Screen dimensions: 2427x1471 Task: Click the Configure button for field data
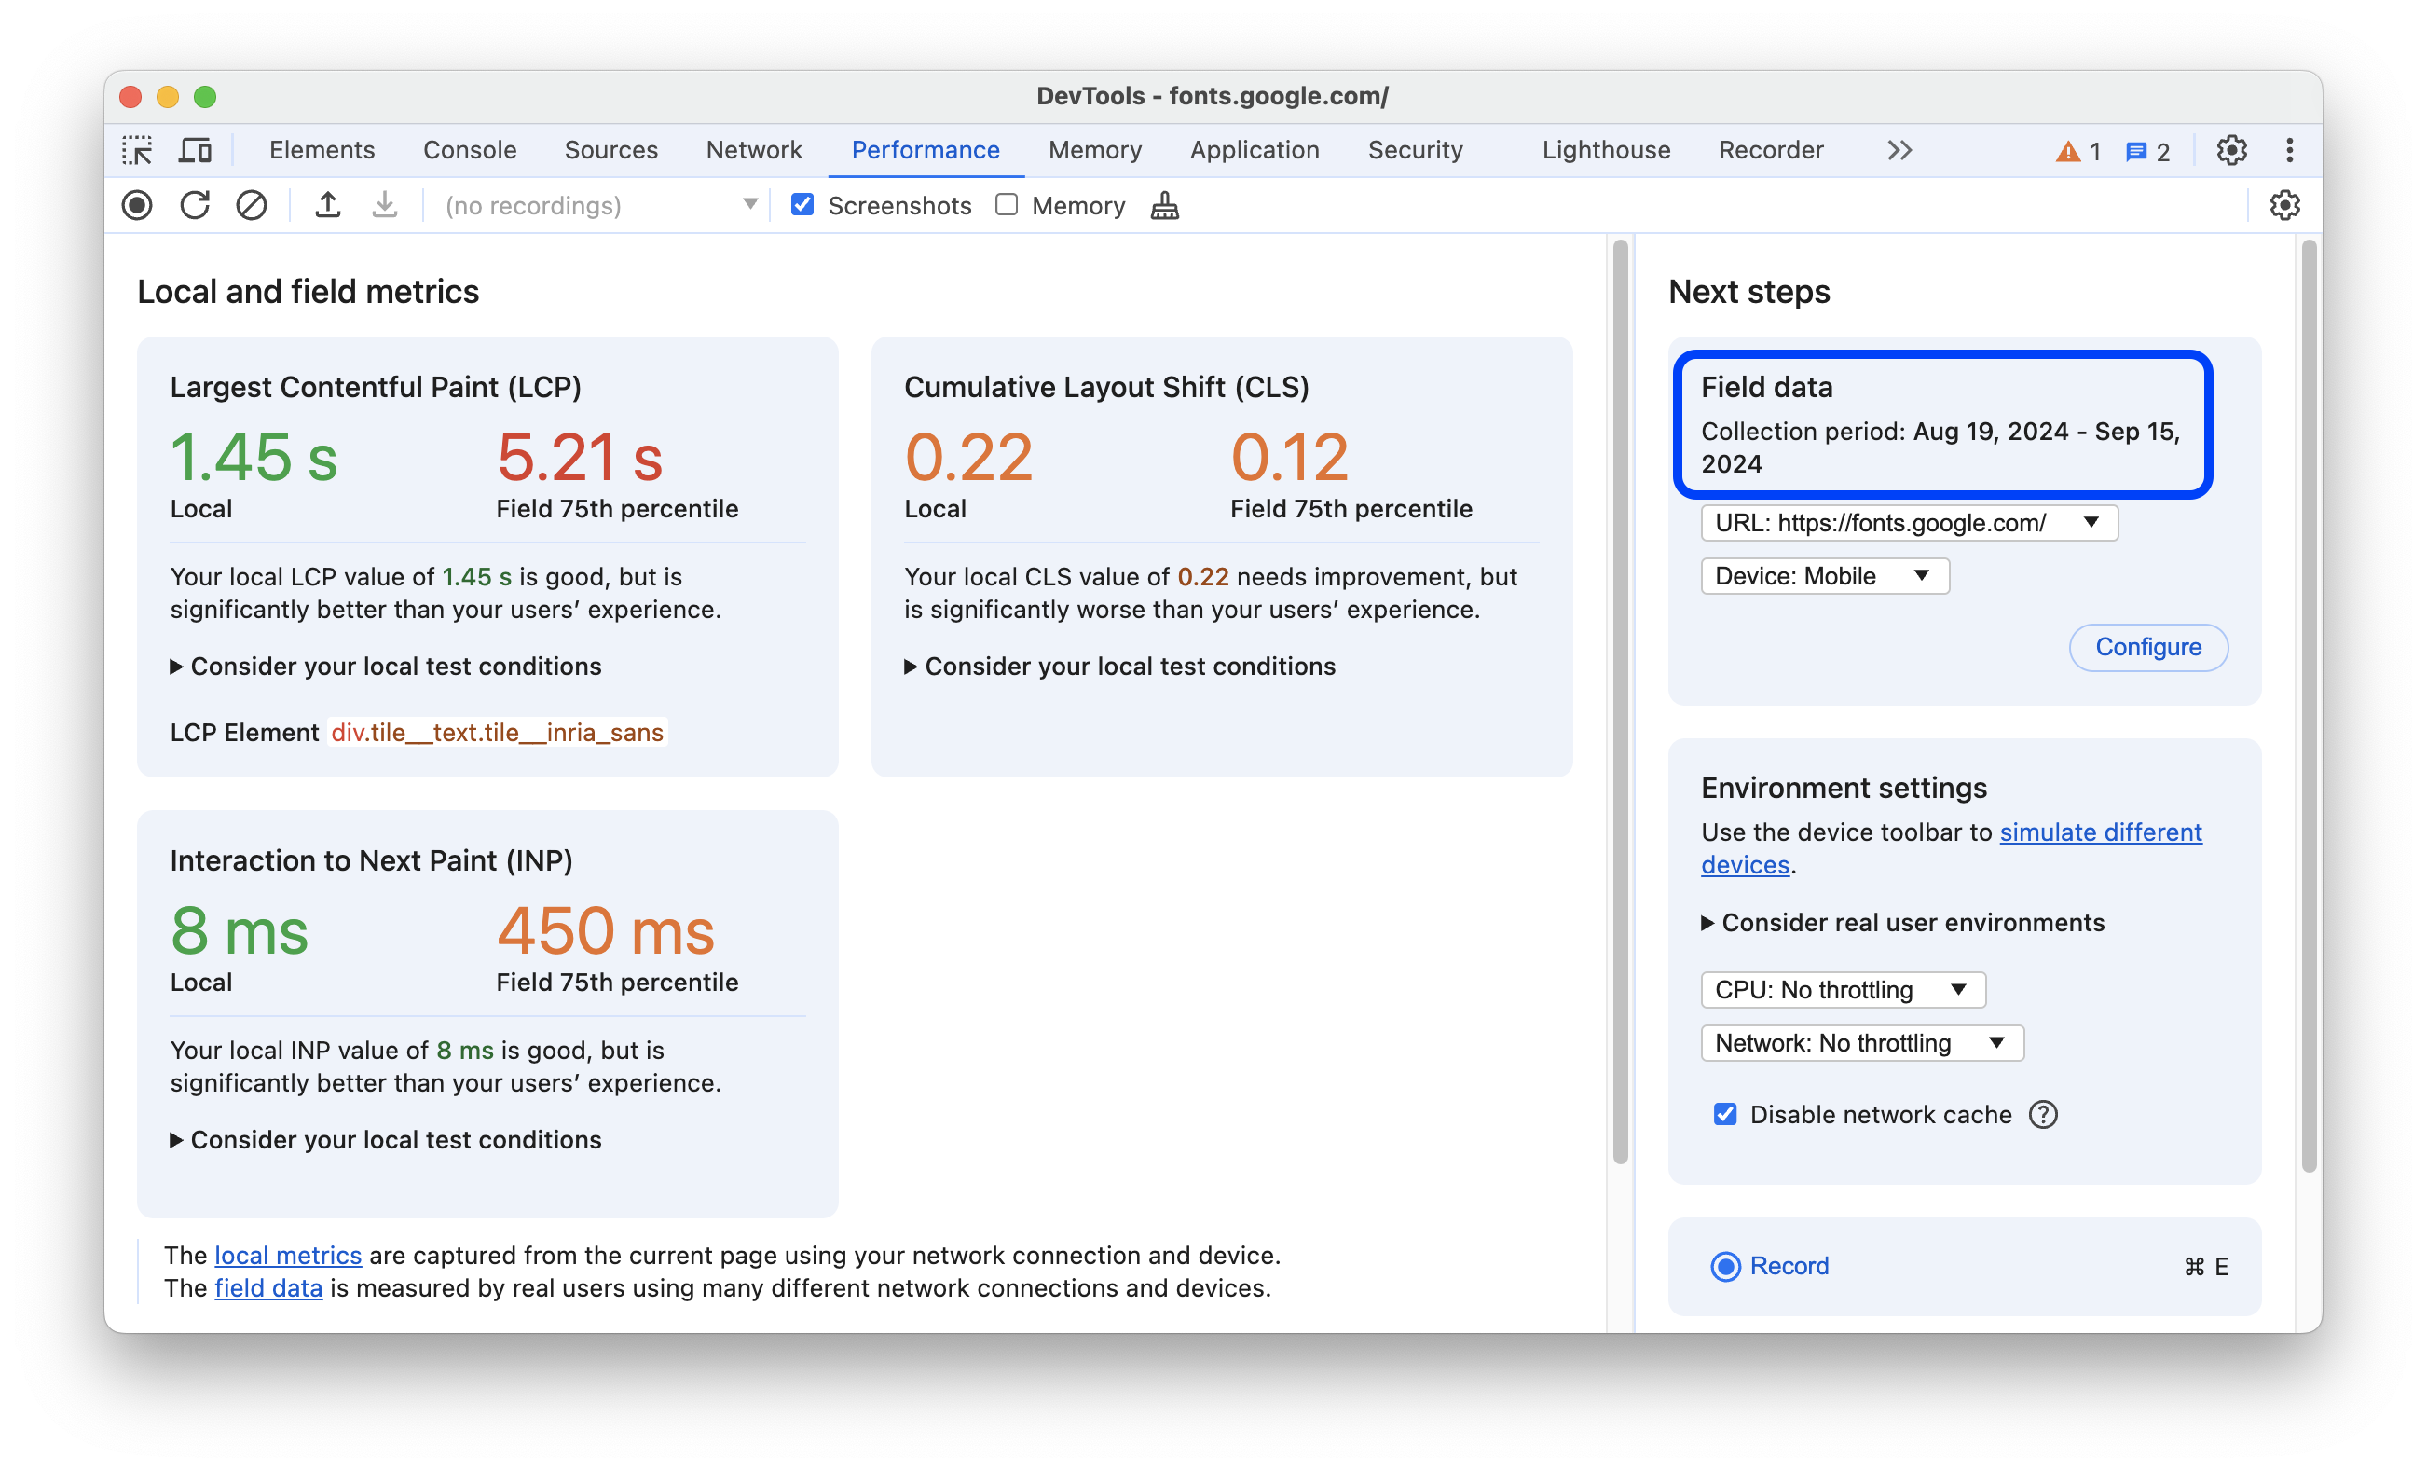coord(2145,645)
